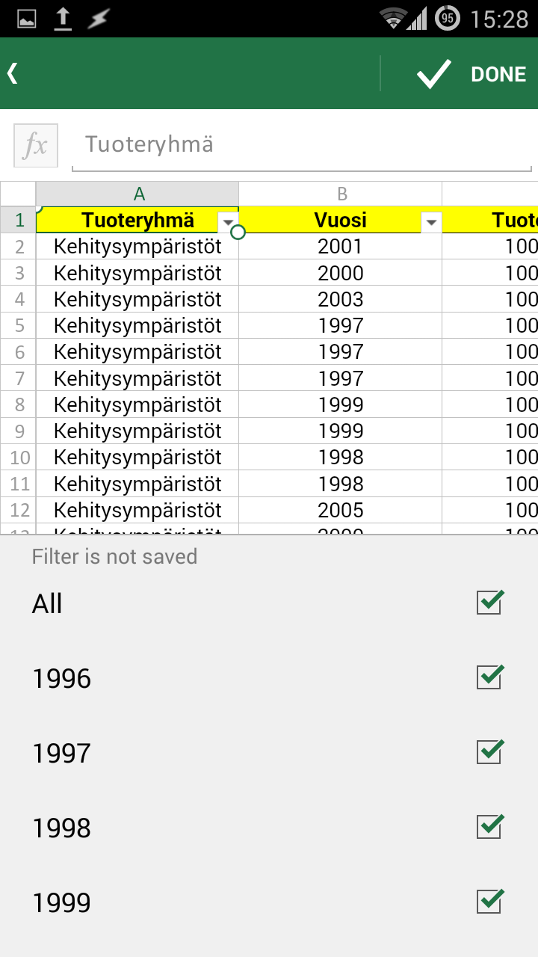This screenshot has width=538, height=957.
Task: Tap the upload arrow status bar icon
Action: click(63, 19)
